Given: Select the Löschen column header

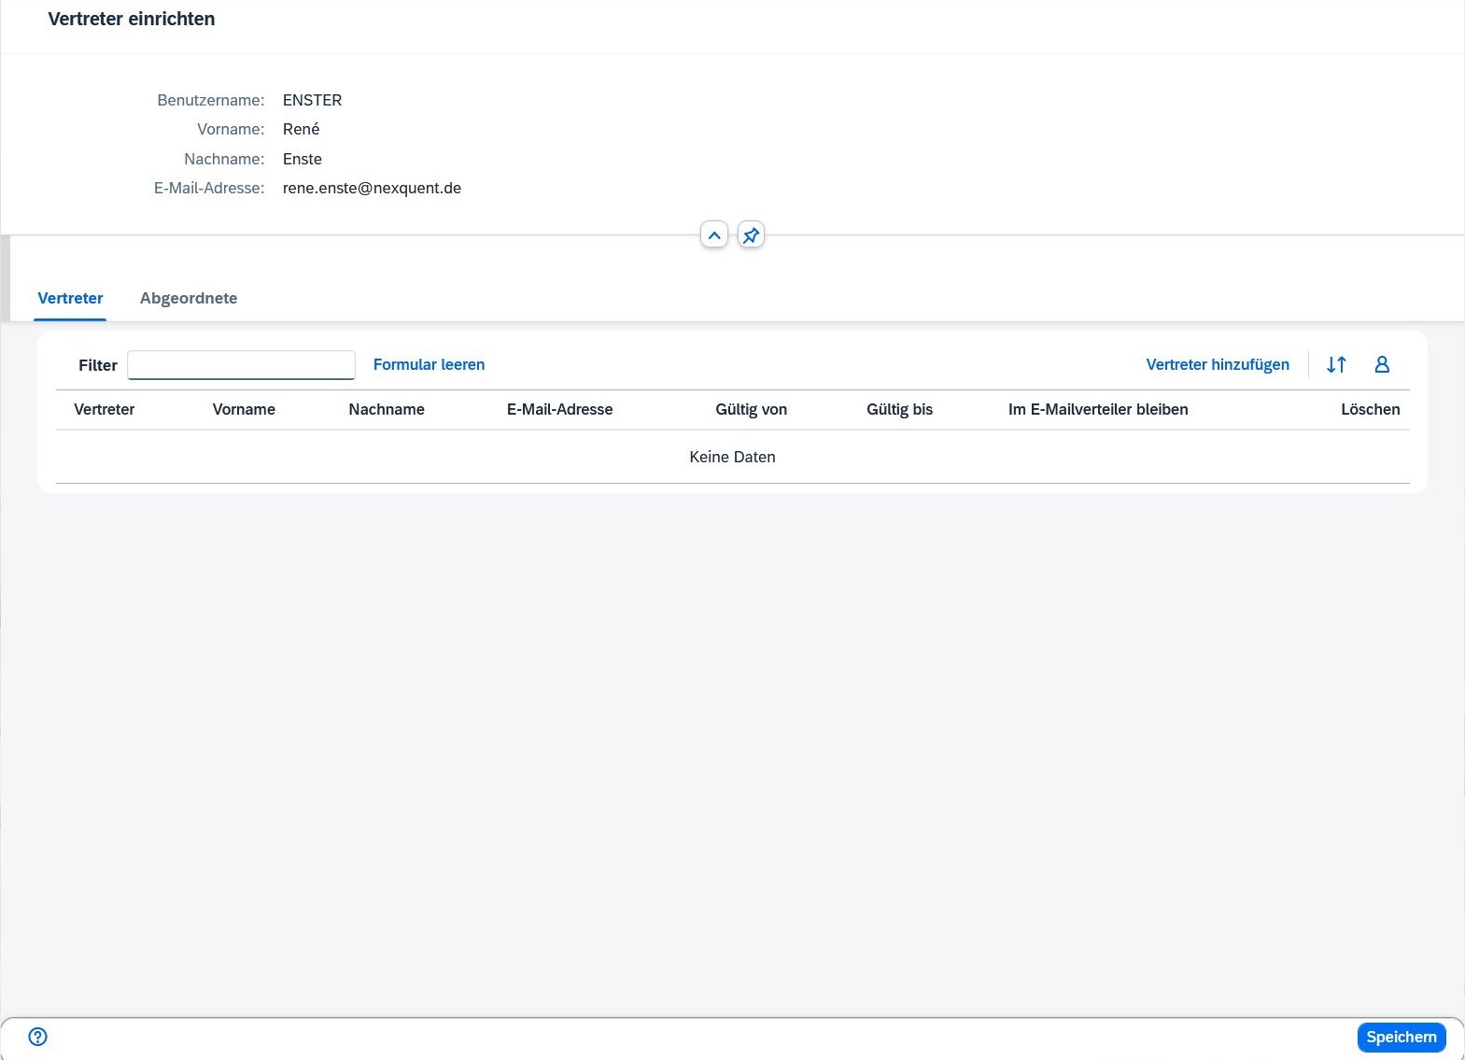Looking at the screenshot, I should click(1370, 410).
